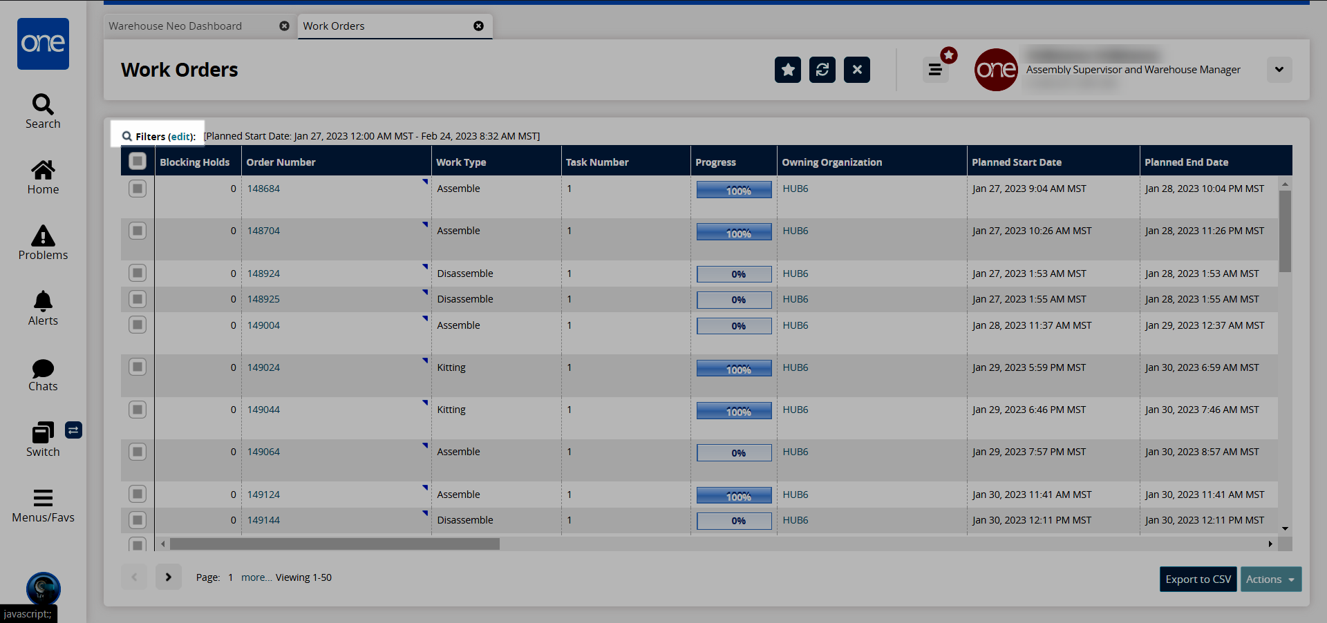Viewport: 1327px width, 623px height.
Task: Add Work Orders to favorites star
Action: pos(787,70)
